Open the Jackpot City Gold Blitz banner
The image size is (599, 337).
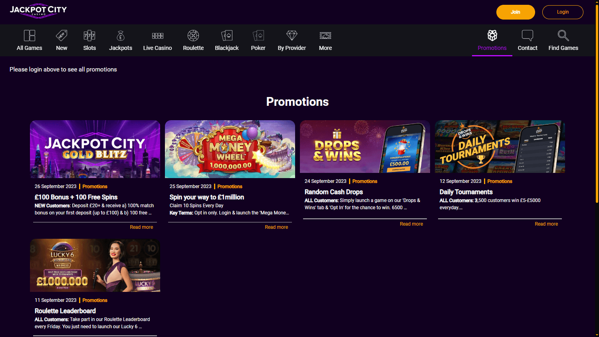click(95, 149)
